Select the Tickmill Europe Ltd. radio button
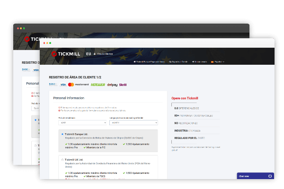Image resolution: width=284 pixels, height=189 pixels. [62, 134]
